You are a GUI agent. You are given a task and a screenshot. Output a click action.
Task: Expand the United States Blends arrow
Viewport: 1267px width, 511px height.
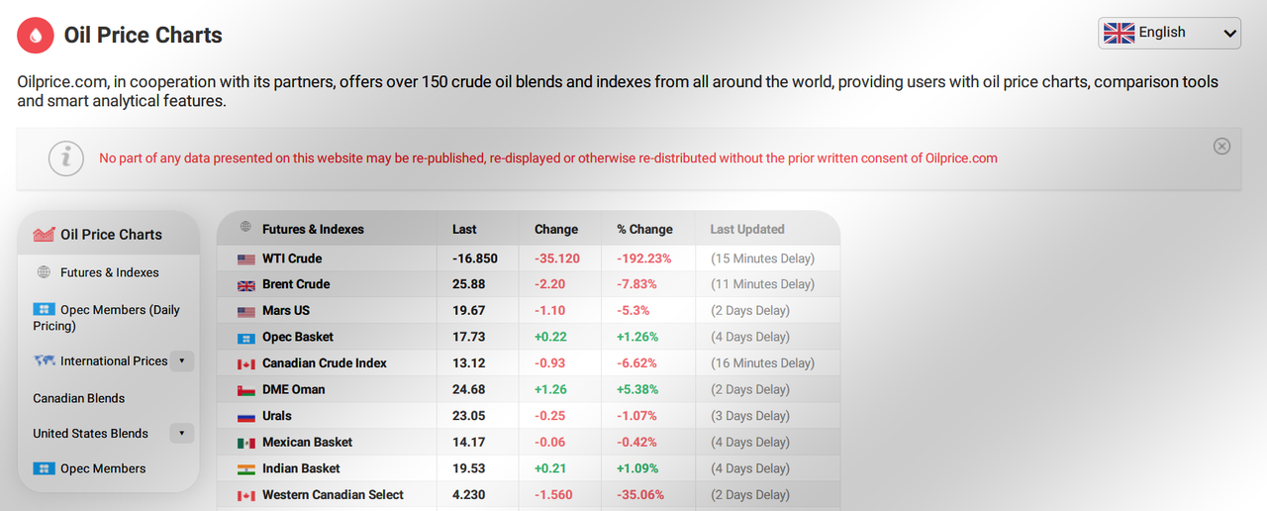point(181,434)
